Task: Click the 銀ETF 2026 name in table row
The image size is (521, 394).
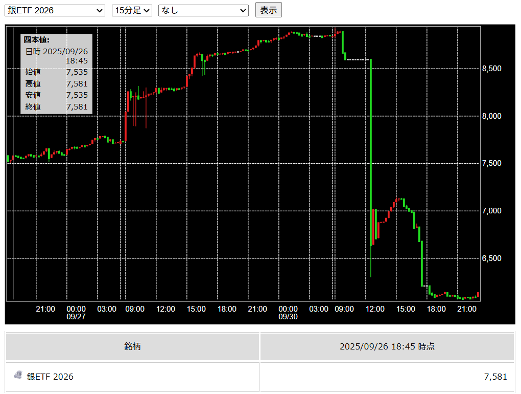Action: click(50, 377)
